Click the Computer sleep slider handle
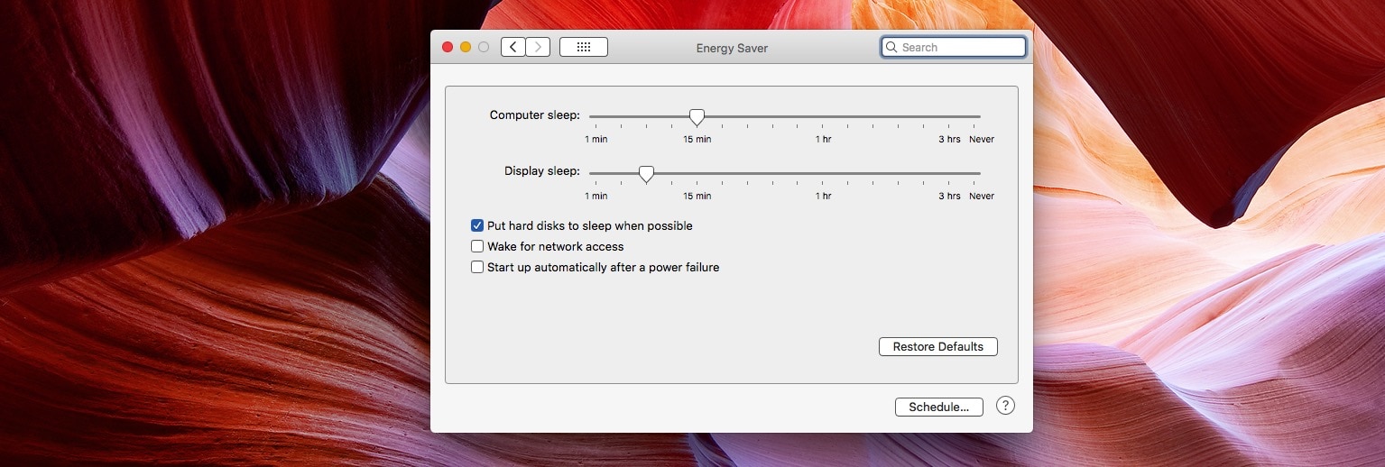This screenshot has height=467, width=1385. pos(697,117)
